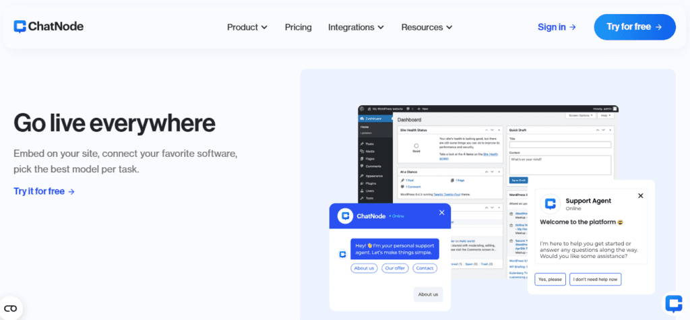Screen dimensions: 690x320
Task: Click the Pages icon in WordPress sidebar
Action: 362,159
